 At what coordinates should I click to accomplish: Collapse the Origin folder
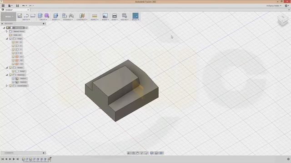7,38
